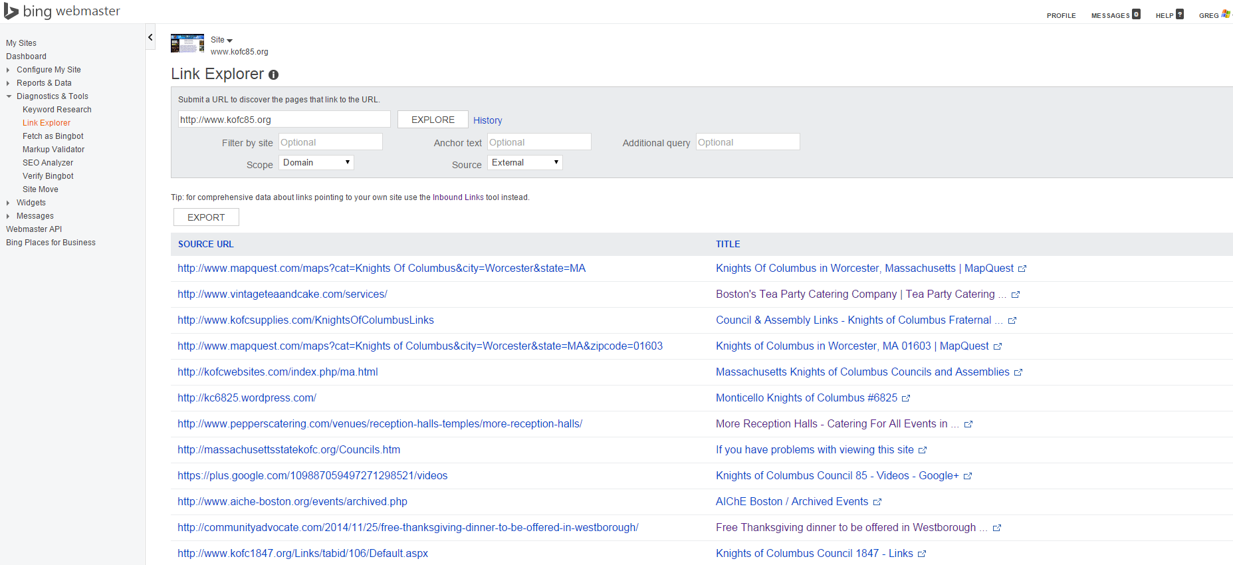This screenshot has width=1233, height=565.
Task: Open pepperscatering.com reception halls URL
Action: (x=380, y=424)
